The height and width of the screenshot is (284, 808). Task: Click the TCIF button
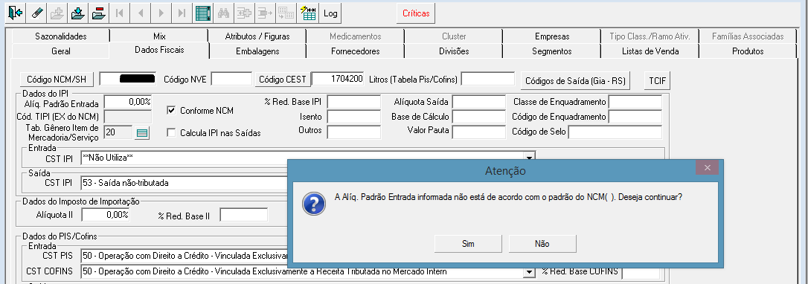tap(657, 81)
